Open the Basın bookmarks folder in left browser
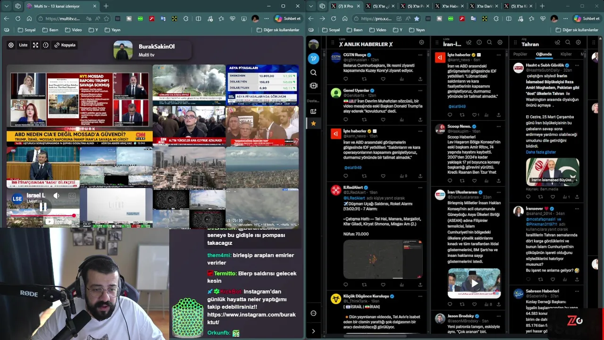This screenshot has height=340, width=604. tap(50, 30)
